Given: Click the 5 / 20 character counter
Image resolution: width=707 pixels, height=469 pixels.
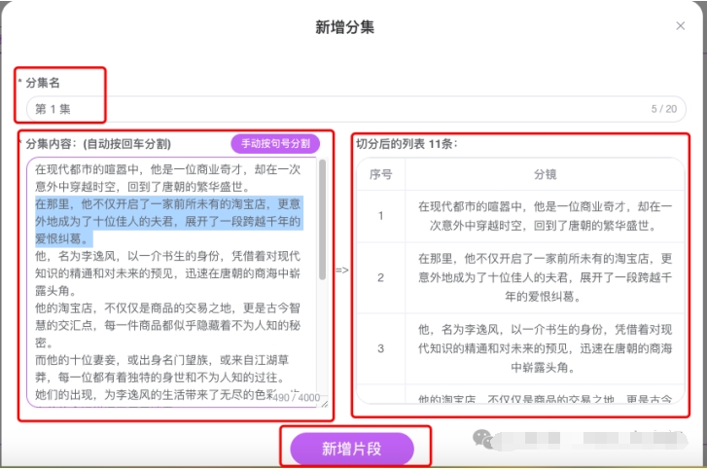Looking at the screenshot, I should point(663,109).
